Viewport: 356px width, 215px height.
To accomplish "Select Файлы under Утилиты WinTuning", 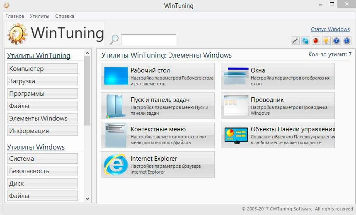I will 42,106.
